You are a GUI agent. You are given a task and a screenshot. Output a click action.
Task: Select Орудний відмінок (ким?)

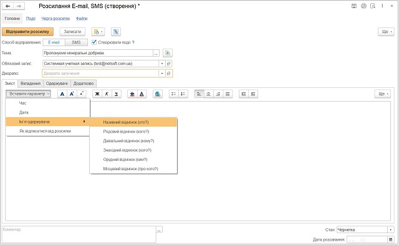pos(133,160)
